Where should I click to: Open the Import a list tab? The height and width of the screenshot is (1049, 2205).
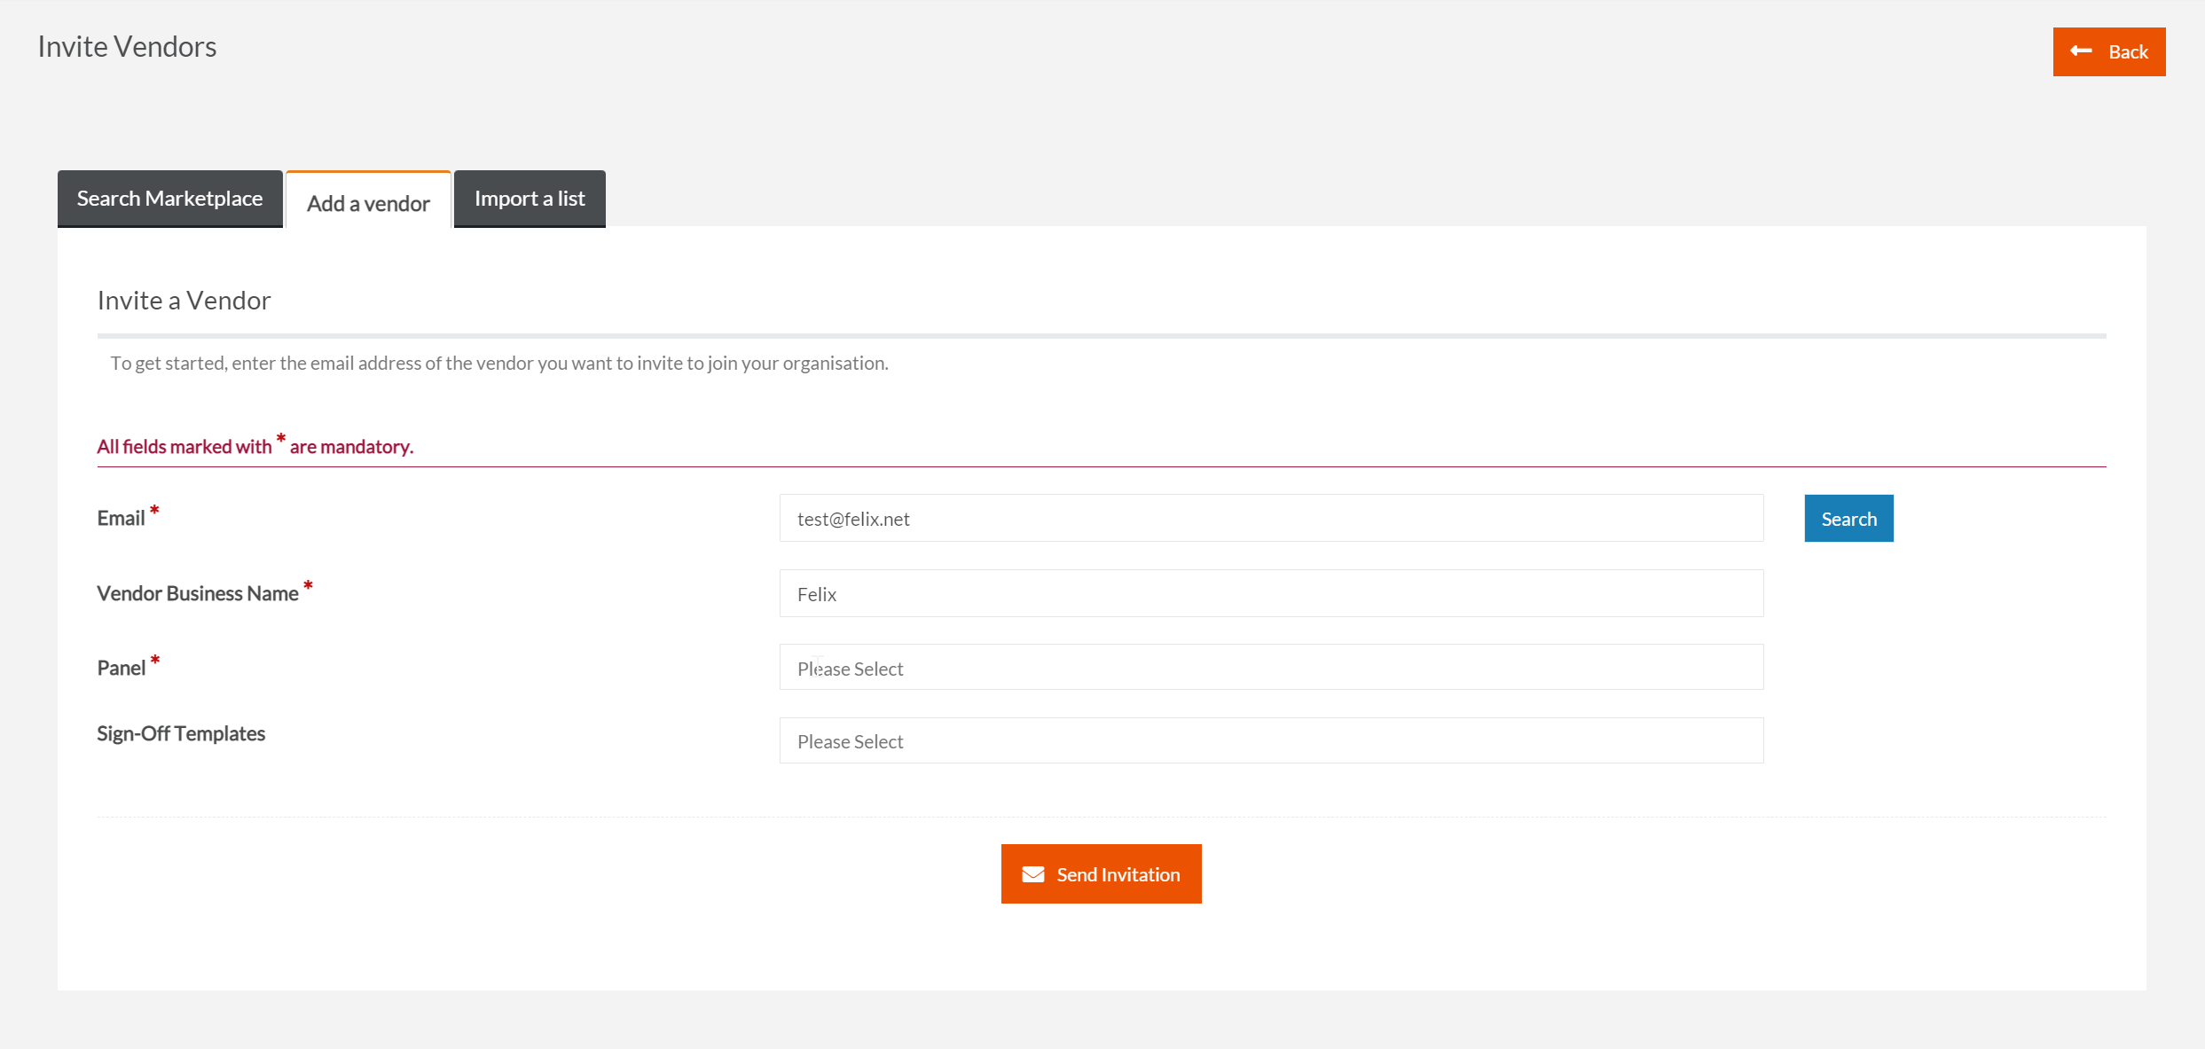pos(530,199)
